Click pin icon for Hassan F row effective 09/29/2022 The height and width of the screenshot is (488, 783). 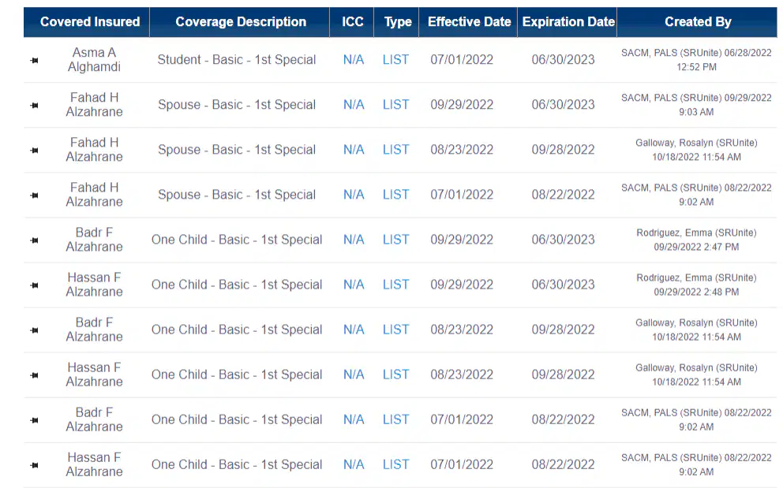tap(34, 285)
